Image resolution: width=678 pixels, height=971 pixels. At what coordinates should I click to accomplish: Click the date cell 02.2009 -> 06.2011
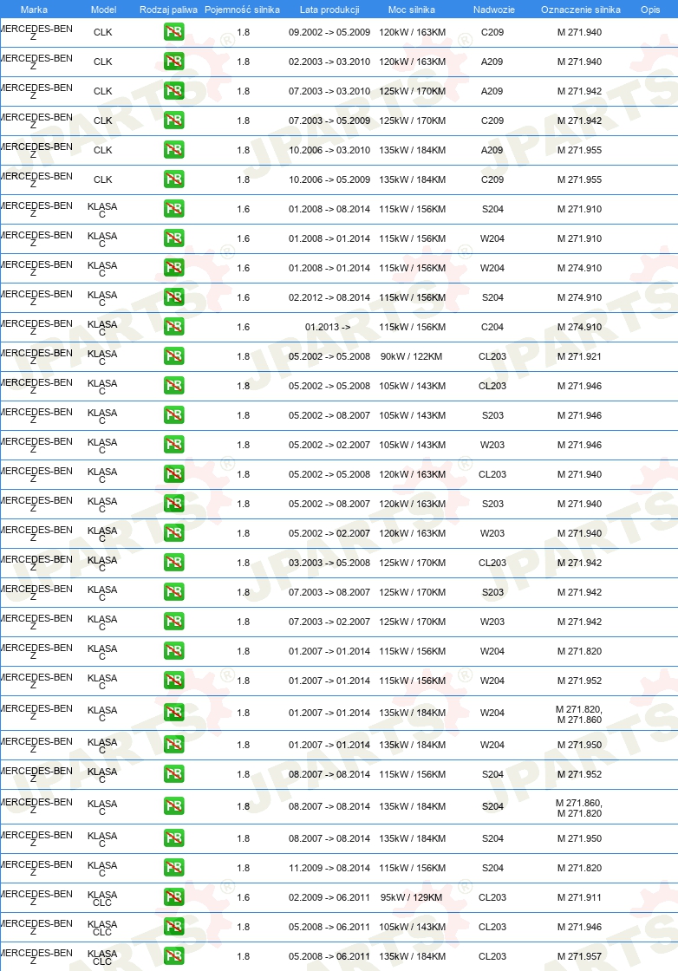329,897
